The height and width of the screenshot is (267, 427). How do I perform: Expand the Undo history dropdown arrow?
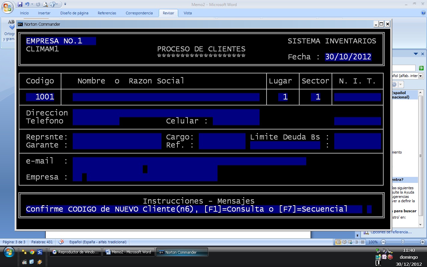tap(32, 4)
